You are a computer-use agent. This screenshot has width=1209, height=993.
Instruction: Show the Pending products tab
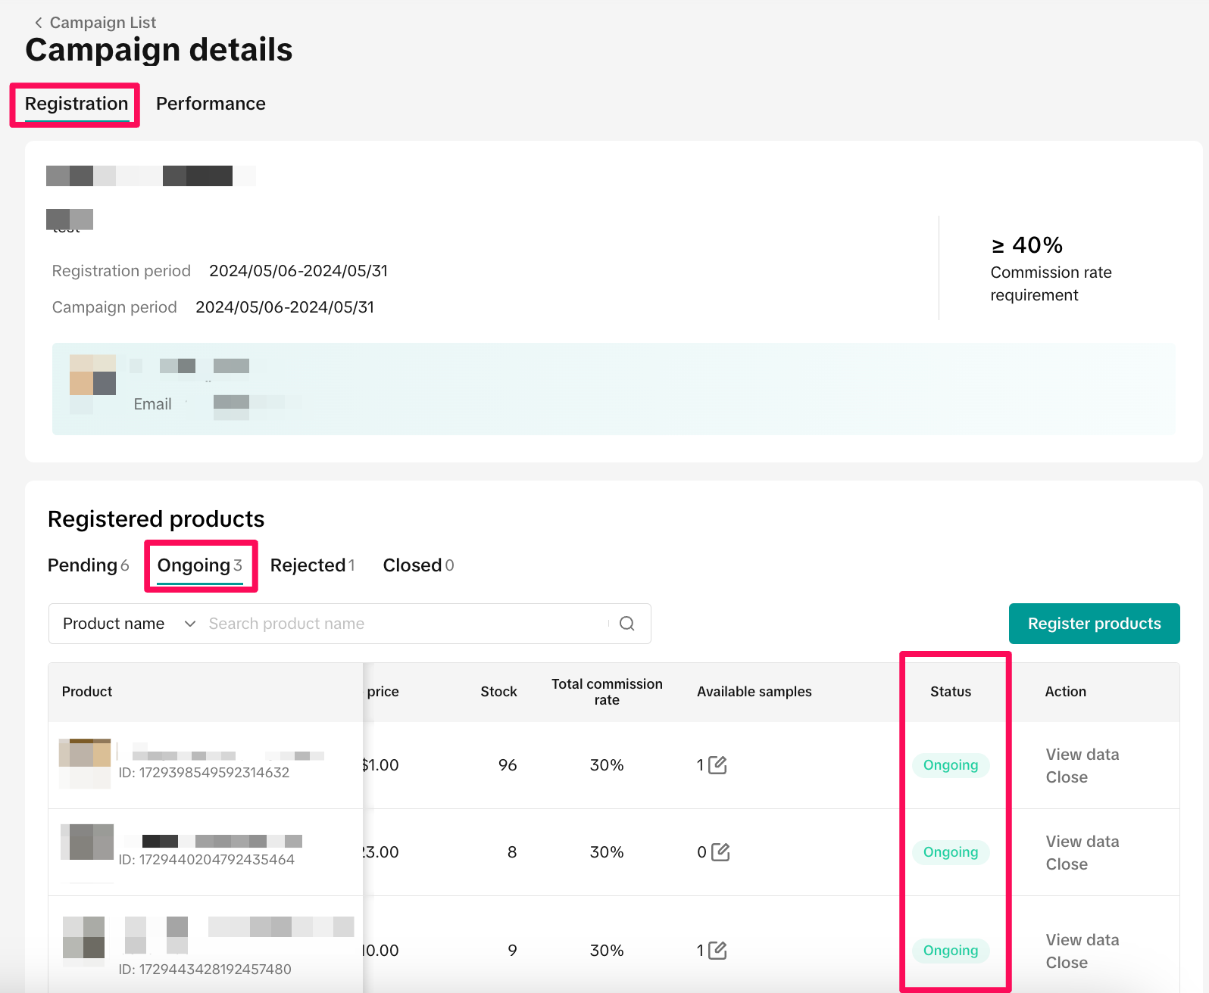(x=88, y=565)
